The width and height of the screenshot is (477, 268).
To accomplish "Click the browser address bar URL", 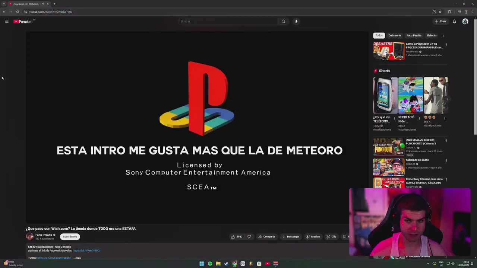I will pyautogui.click(x=51, y=12).
